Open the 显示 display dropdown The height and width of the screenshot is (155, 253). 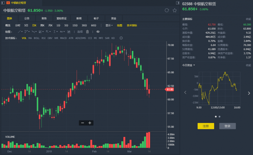click(109, 25)
